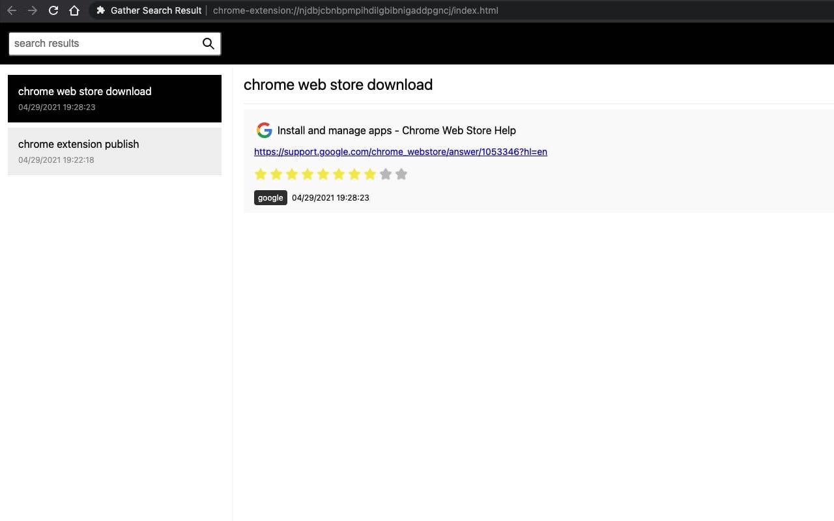The width and height of the screenshot is (834, 521).
Task: Open the support.google.com chrome_webstore link
Action: click(401, 152)
